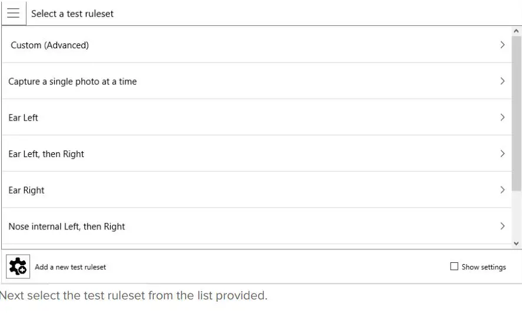Click the scrollbar up arrow
The width and height of the screenshot is (522, 317).
(x=517, y=31)
